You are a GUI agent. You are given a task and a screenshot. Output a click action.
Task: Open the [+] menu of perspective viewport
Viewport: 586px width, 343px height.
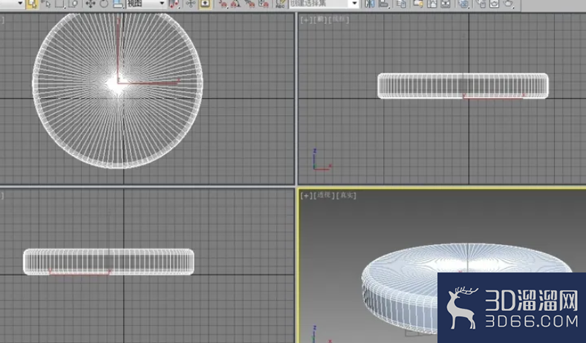coord(306,195)
